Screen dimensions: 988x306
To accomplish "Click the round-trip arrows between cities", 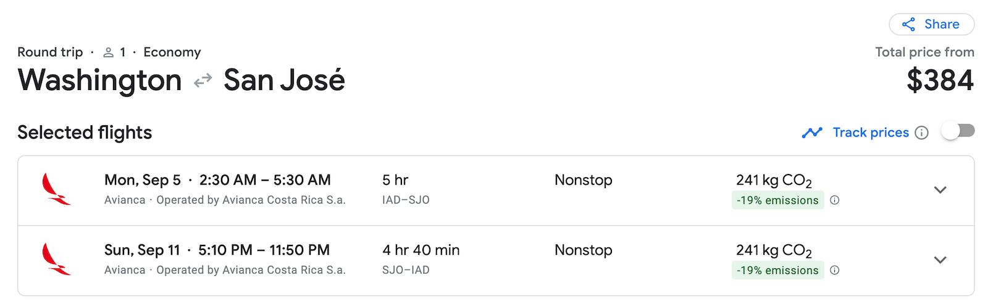I will tap(203, 81).
